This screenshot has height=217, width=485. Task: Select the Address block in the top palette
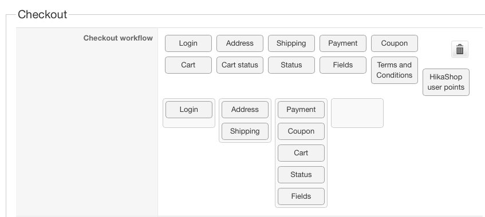[x=240, y=43]
